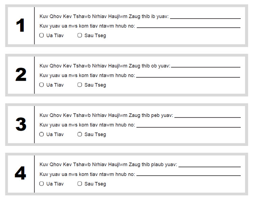253x200 pixels.
Task: Tick 'Sau Tseg' radio in section 4
Action: point(80,184)
